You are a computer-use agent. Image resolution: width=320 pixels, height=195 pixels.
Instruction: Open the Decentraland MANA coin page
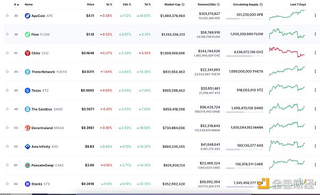[x=47, y=128]
